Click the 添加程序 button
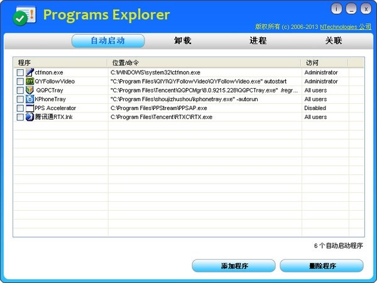The width and height of the screenshot is (377, 283). pos(234,266)
